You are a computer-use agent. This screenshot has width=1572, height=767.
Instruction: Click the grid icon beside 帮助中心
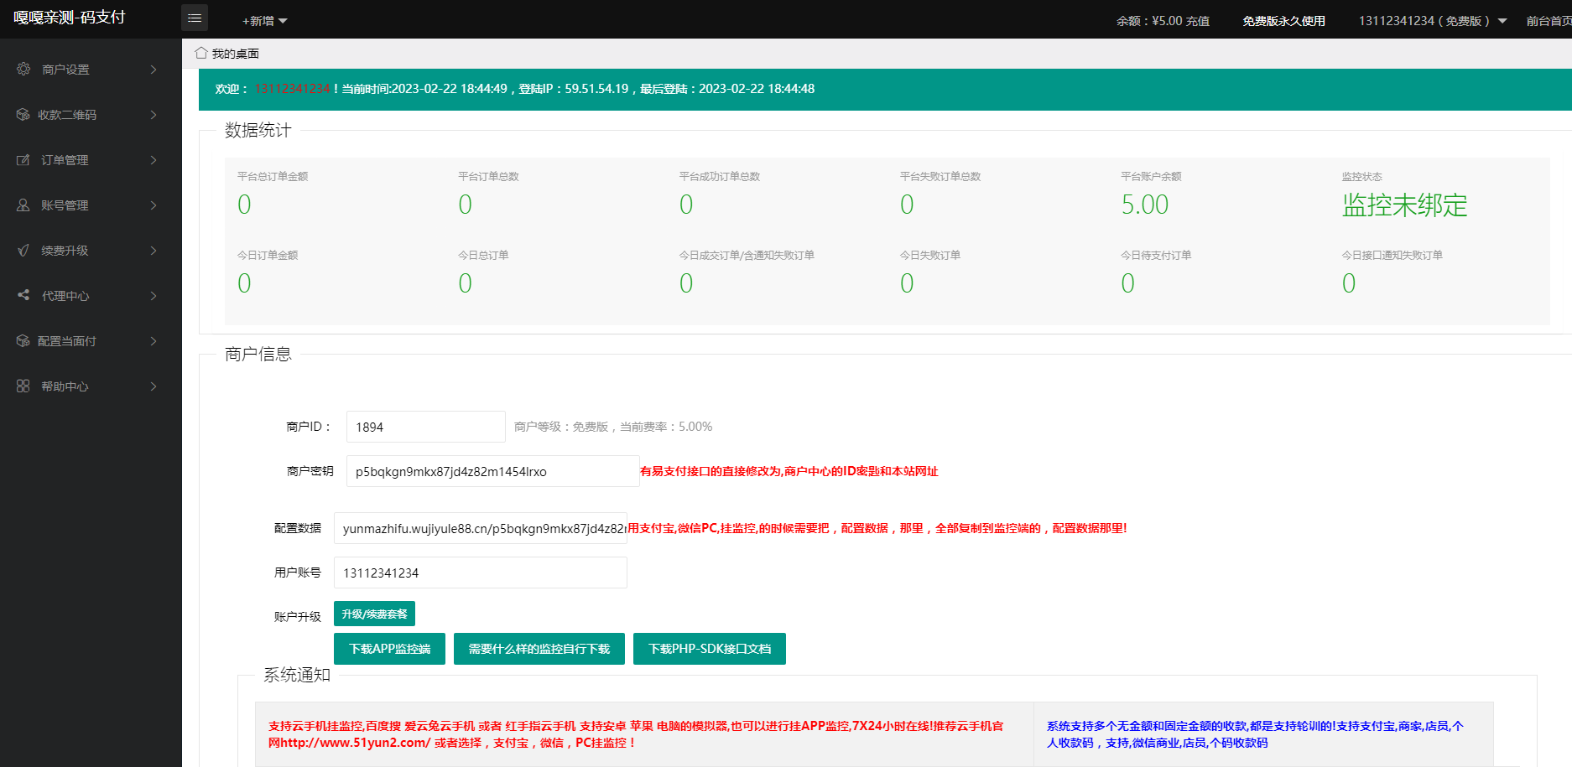tap(23, 386)
